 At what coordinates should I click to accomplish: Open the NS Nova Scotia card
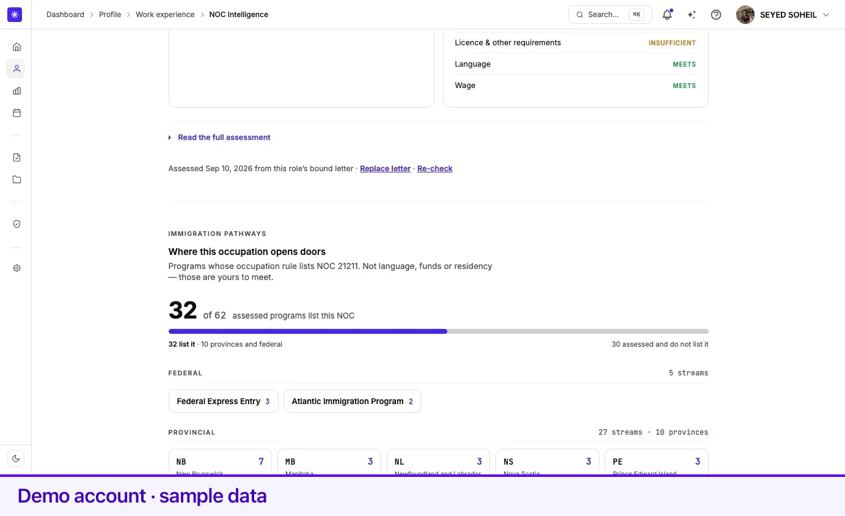(547, 463)
